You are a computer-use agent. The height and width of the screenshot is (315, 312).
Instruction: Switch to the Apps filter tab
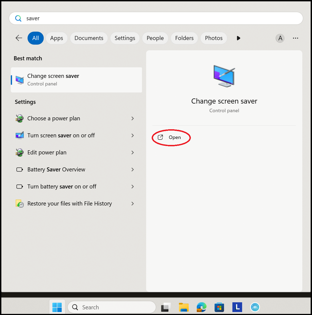[57, 38]
